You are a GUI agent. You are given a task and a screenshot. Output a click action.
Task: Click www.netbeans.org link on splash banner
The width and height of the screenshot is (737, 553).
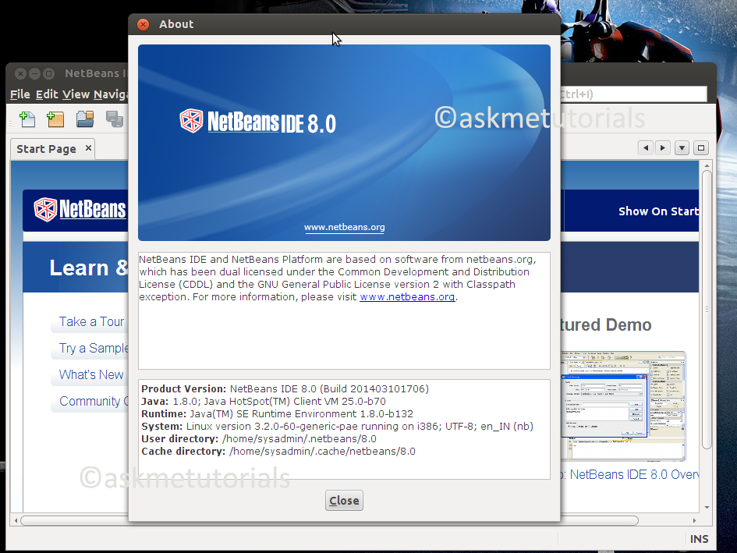344,227
